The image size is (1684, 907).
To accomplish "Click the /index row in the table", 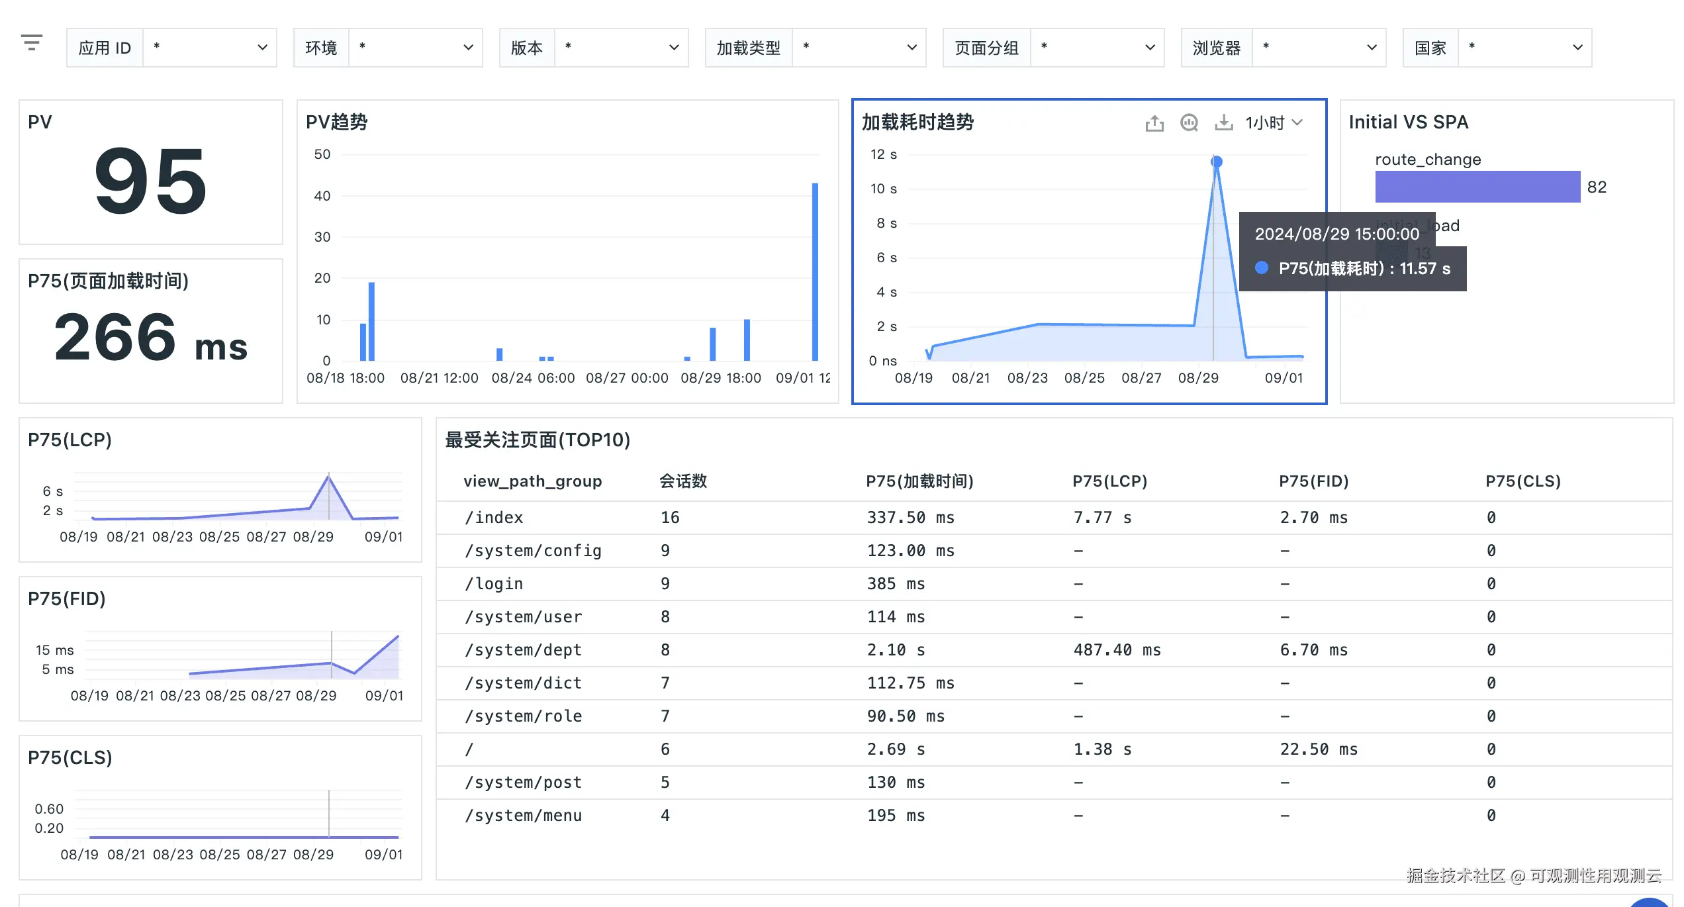I will tap(494, 518).
